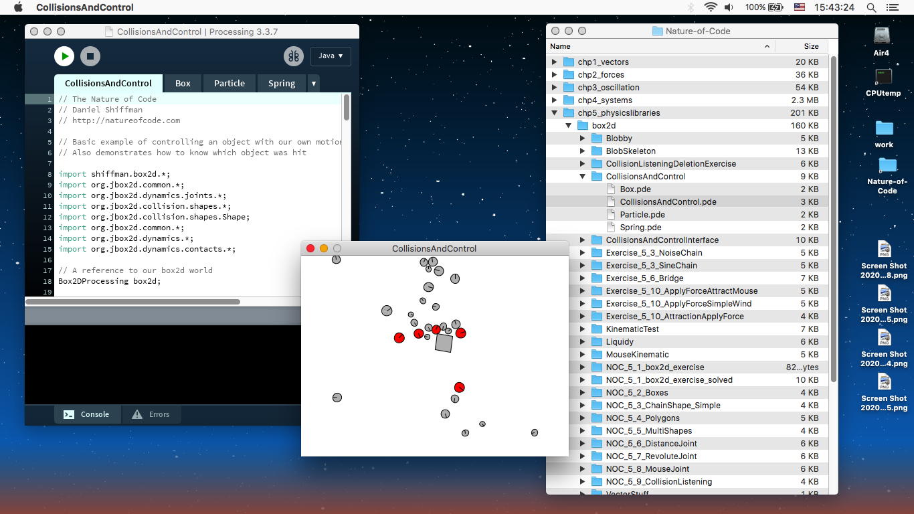Select the CollisionListeningDeletionExercise folder row
The height and width of the screenshot is (514, 914).
coord(689,164)
